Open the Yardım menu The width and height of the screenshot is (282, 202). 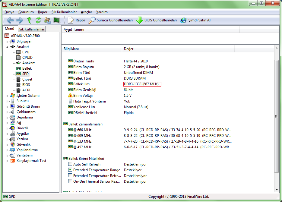tap(102, 12)
